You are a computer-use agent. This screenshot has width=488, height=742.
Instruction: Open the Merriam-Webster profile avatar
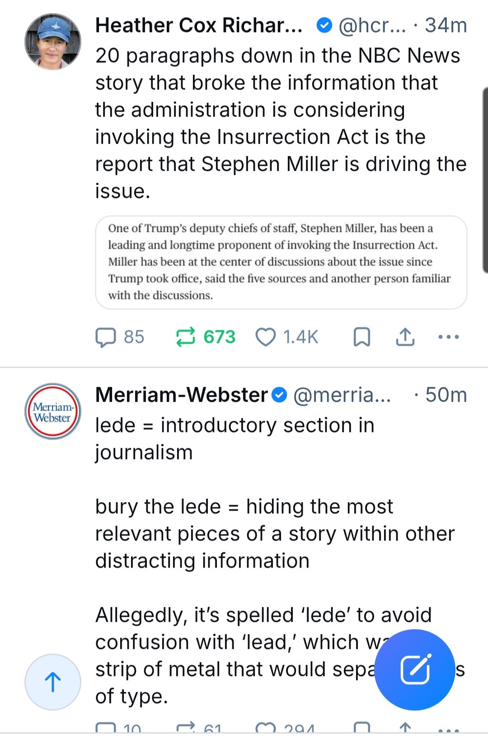(x=53, y=411)
